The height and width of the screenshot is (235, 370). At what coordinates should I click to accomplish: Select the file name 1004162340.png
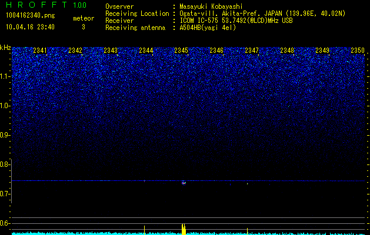click(31, 16)
